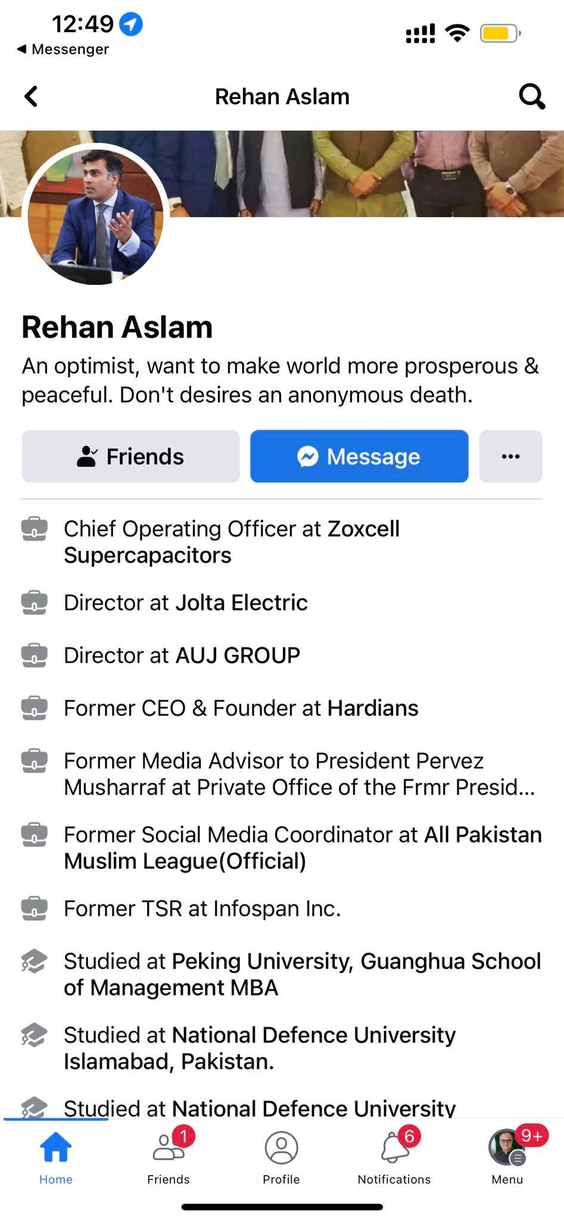Image resolution: width=564 pixels, height=1221 pixels.
Task: View Rehan Aslam's round profile picture
Action: (96, 215)
